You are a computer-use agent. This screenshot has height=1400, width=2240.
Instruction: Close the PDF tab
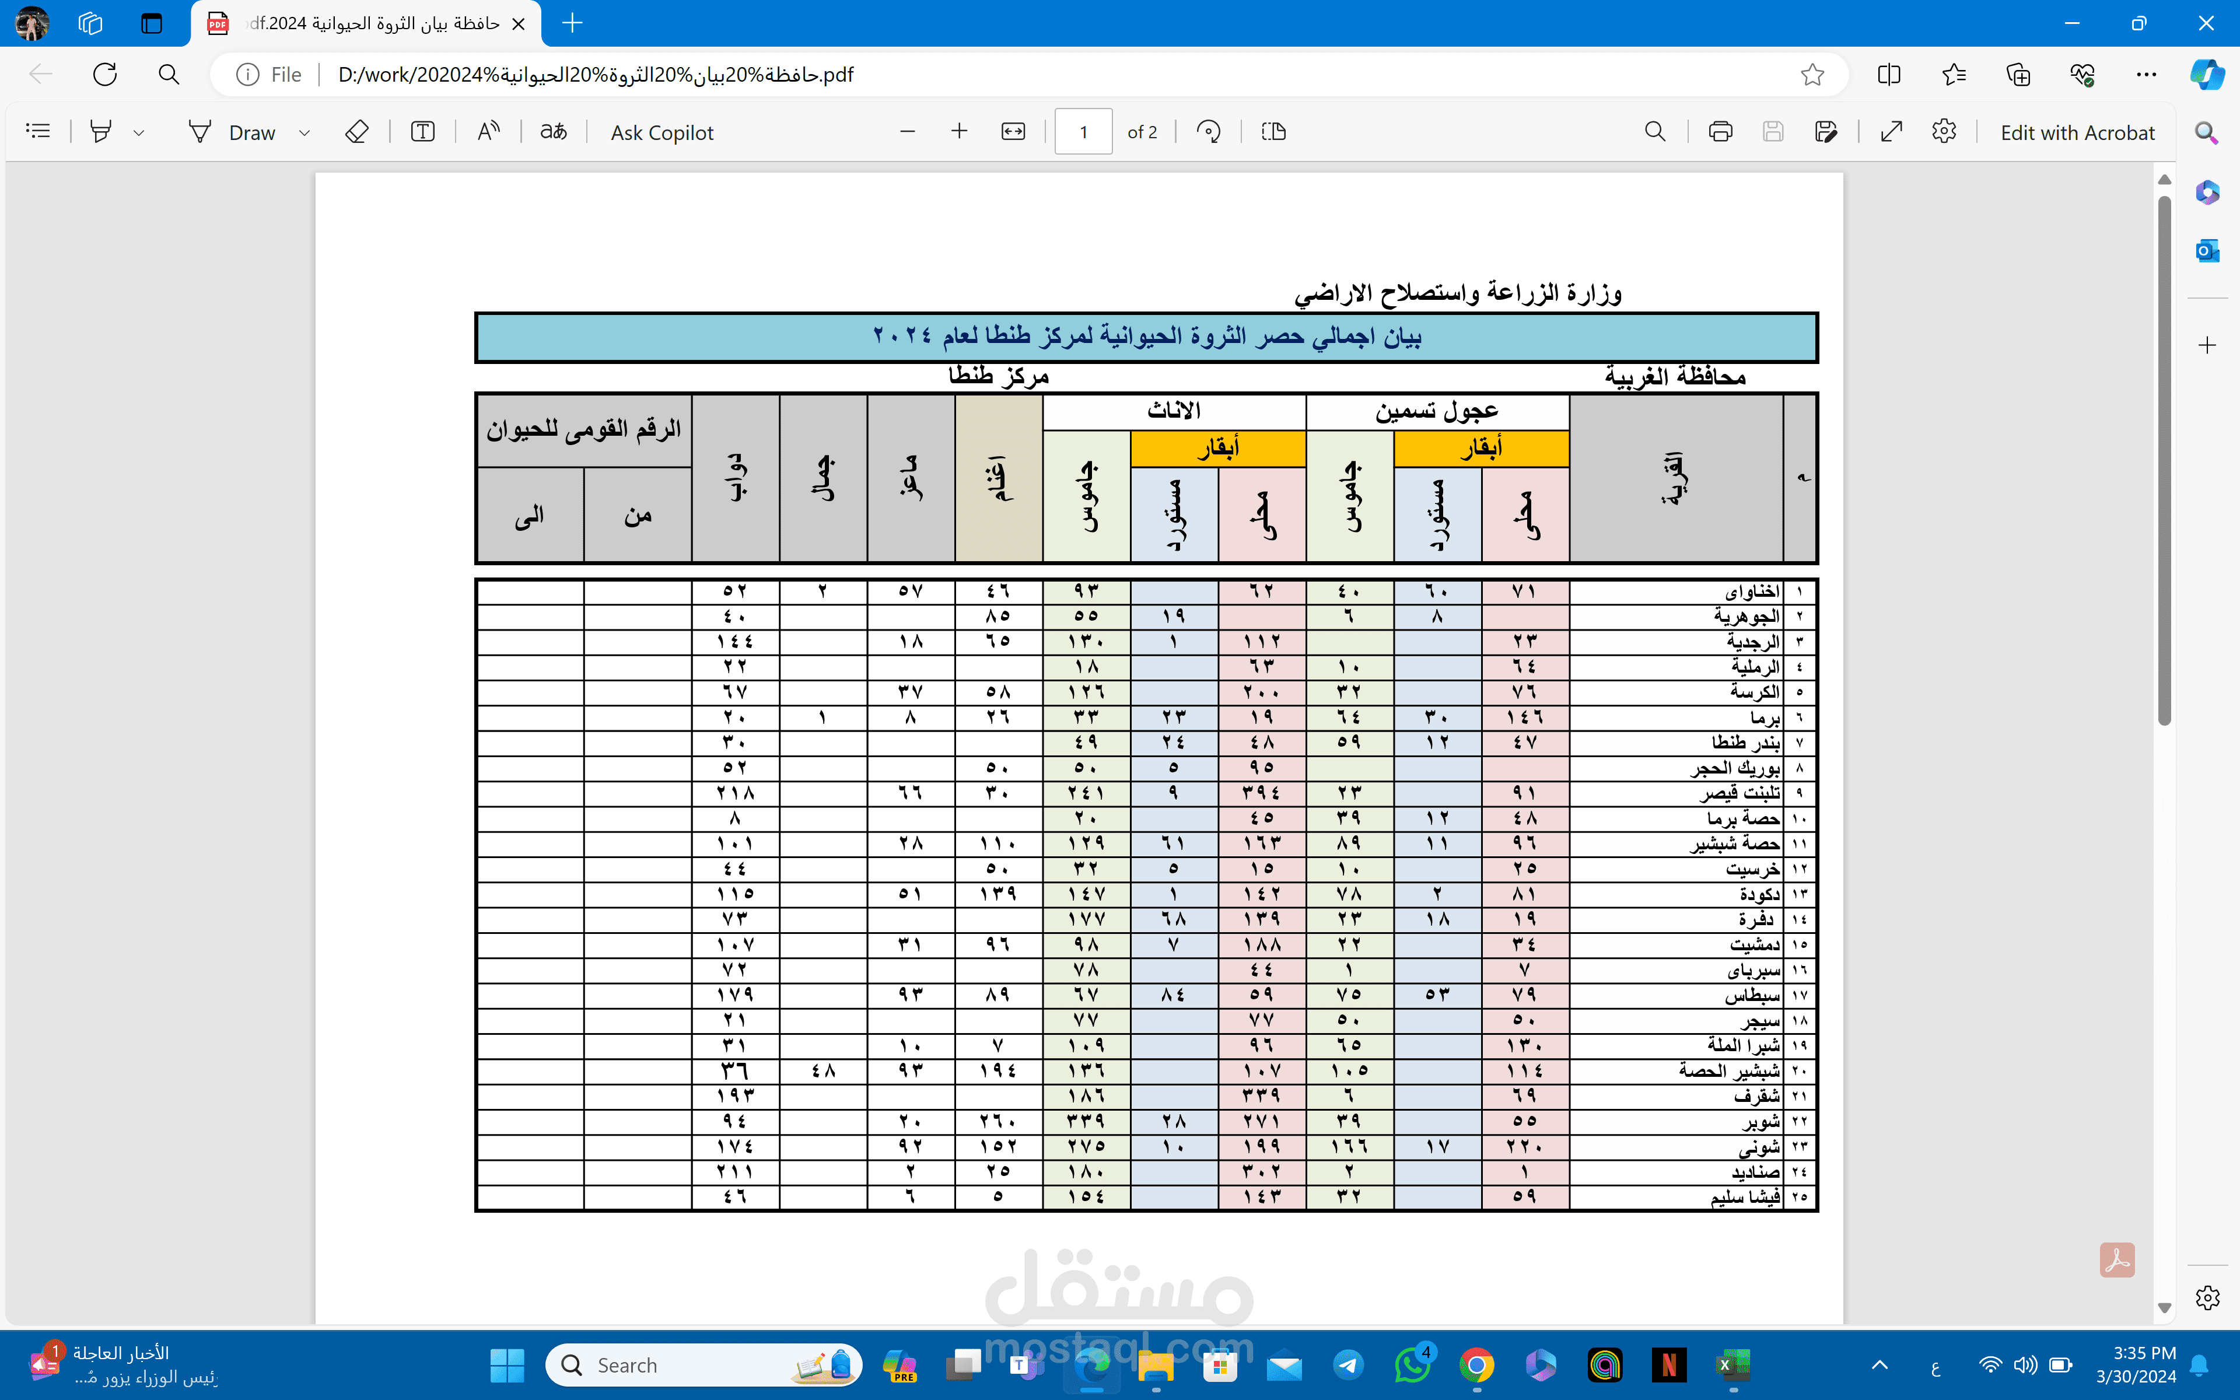coord(519,23)
